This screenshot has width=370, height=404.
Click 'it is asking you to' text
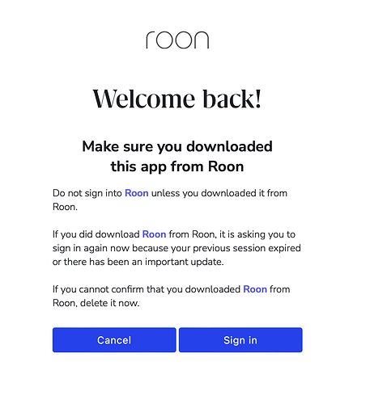(x=257, y=234)
